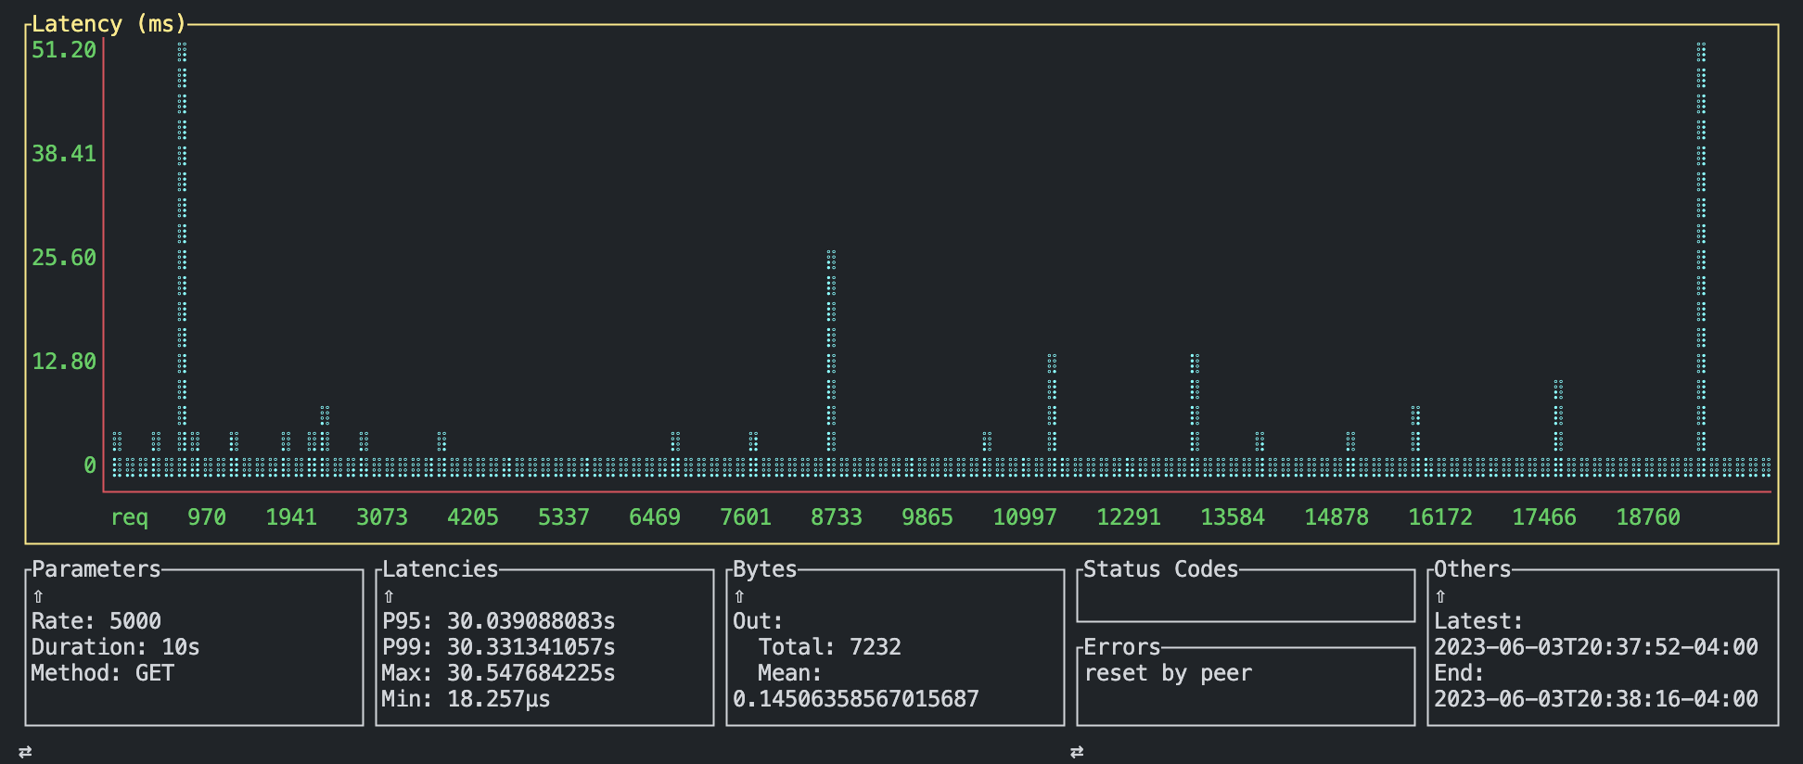Click the swap arrows below Errors panel

pos(1077,752)
